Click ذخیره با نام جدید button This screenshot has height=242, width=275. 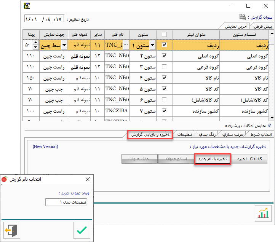[x=213, y=159]
